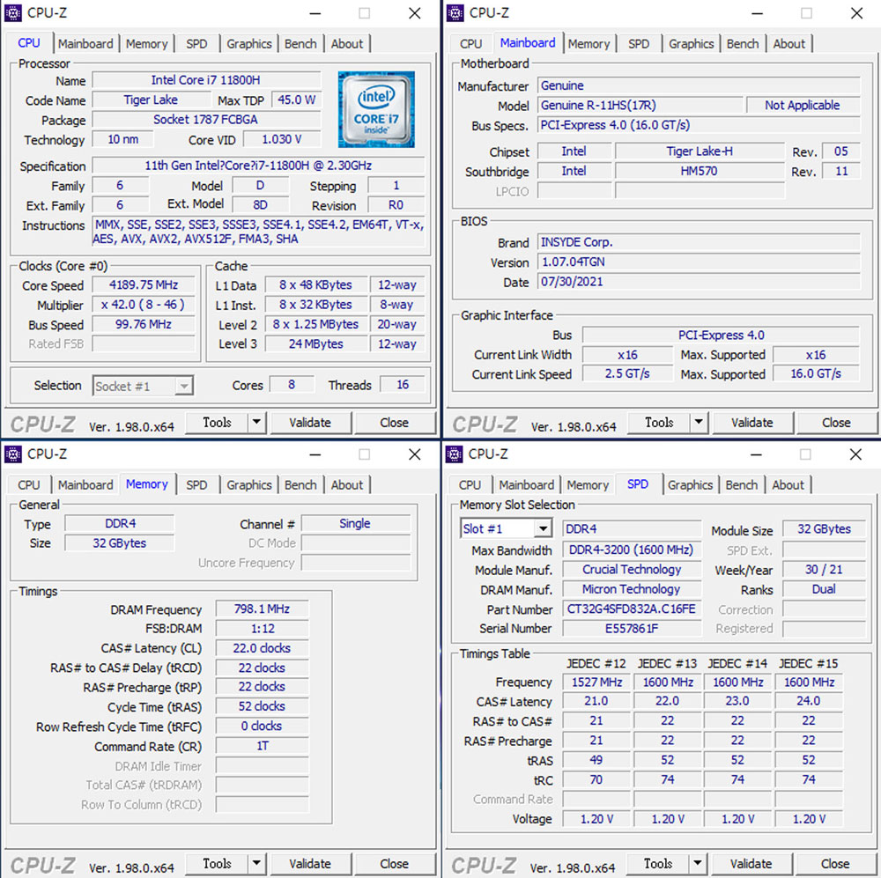
Task: Click the CPU-Z logo in the bottom status bar
Action: pos(41,424)
